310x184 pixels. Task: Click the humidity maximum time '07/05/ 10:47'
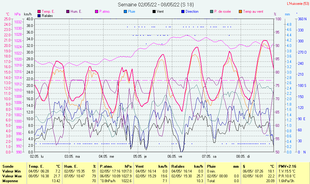pyautogui.click(x=74, y=176)
